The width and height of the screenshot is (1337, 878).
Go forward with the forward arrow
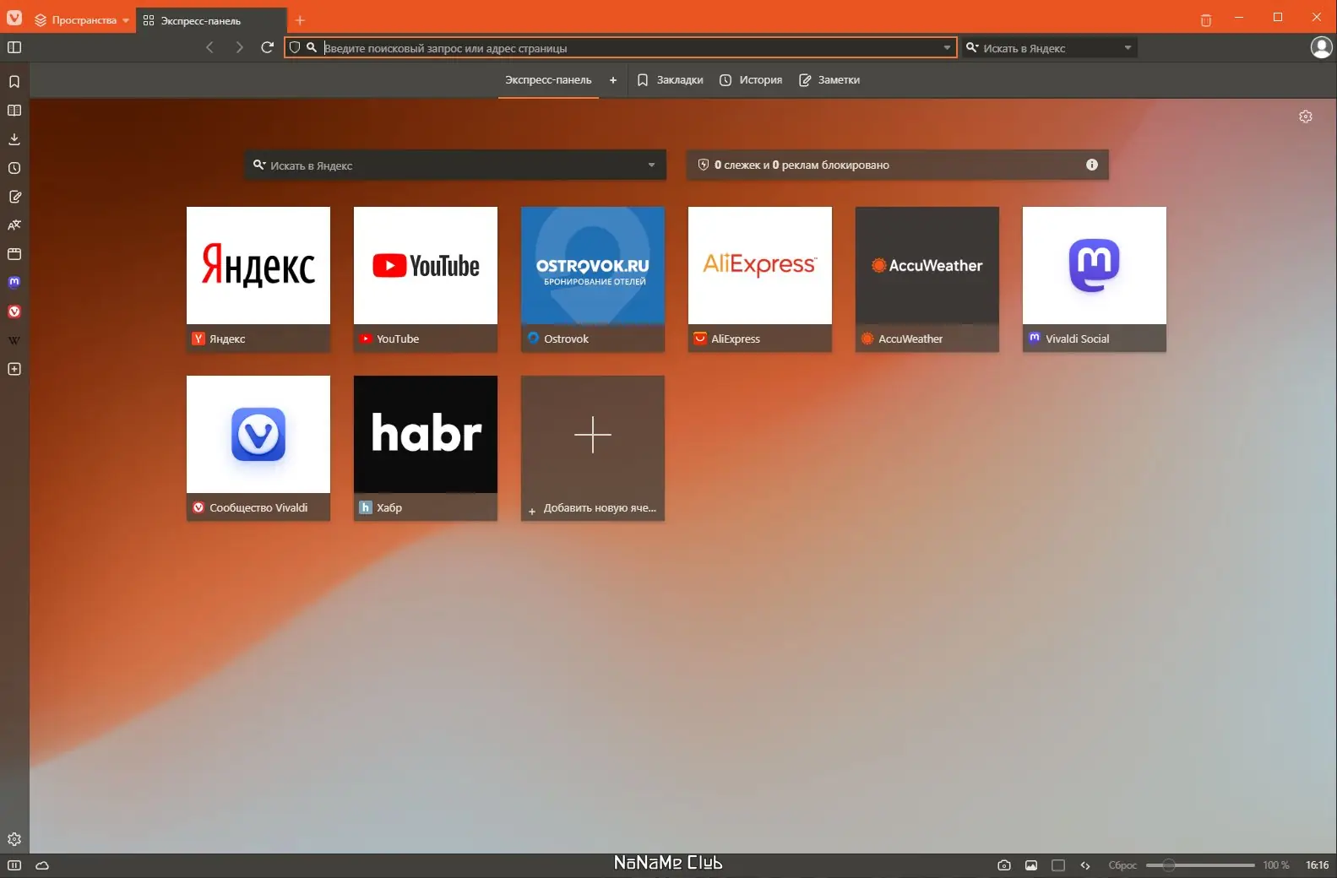[x=239, y=47]
